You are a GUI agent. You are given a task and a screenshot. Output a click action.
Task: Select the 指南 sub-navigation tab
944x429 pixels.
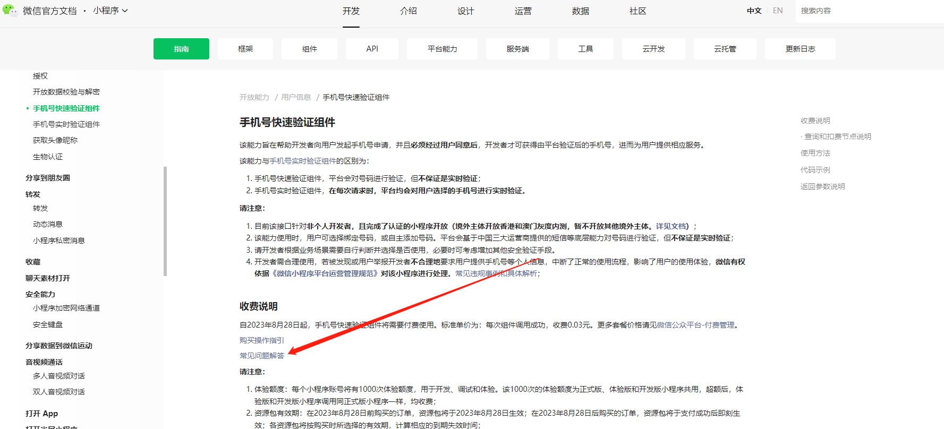(x=181, y=49)
